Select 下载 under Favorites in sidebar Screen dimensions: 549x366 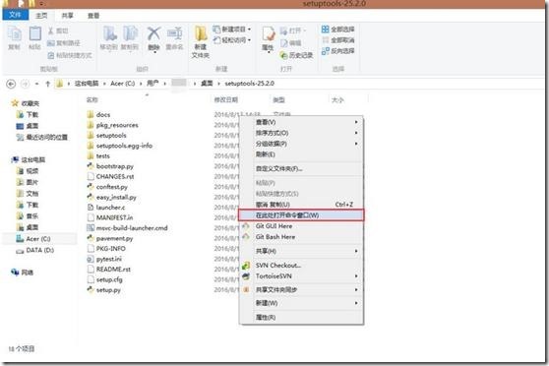coord(28,114)
